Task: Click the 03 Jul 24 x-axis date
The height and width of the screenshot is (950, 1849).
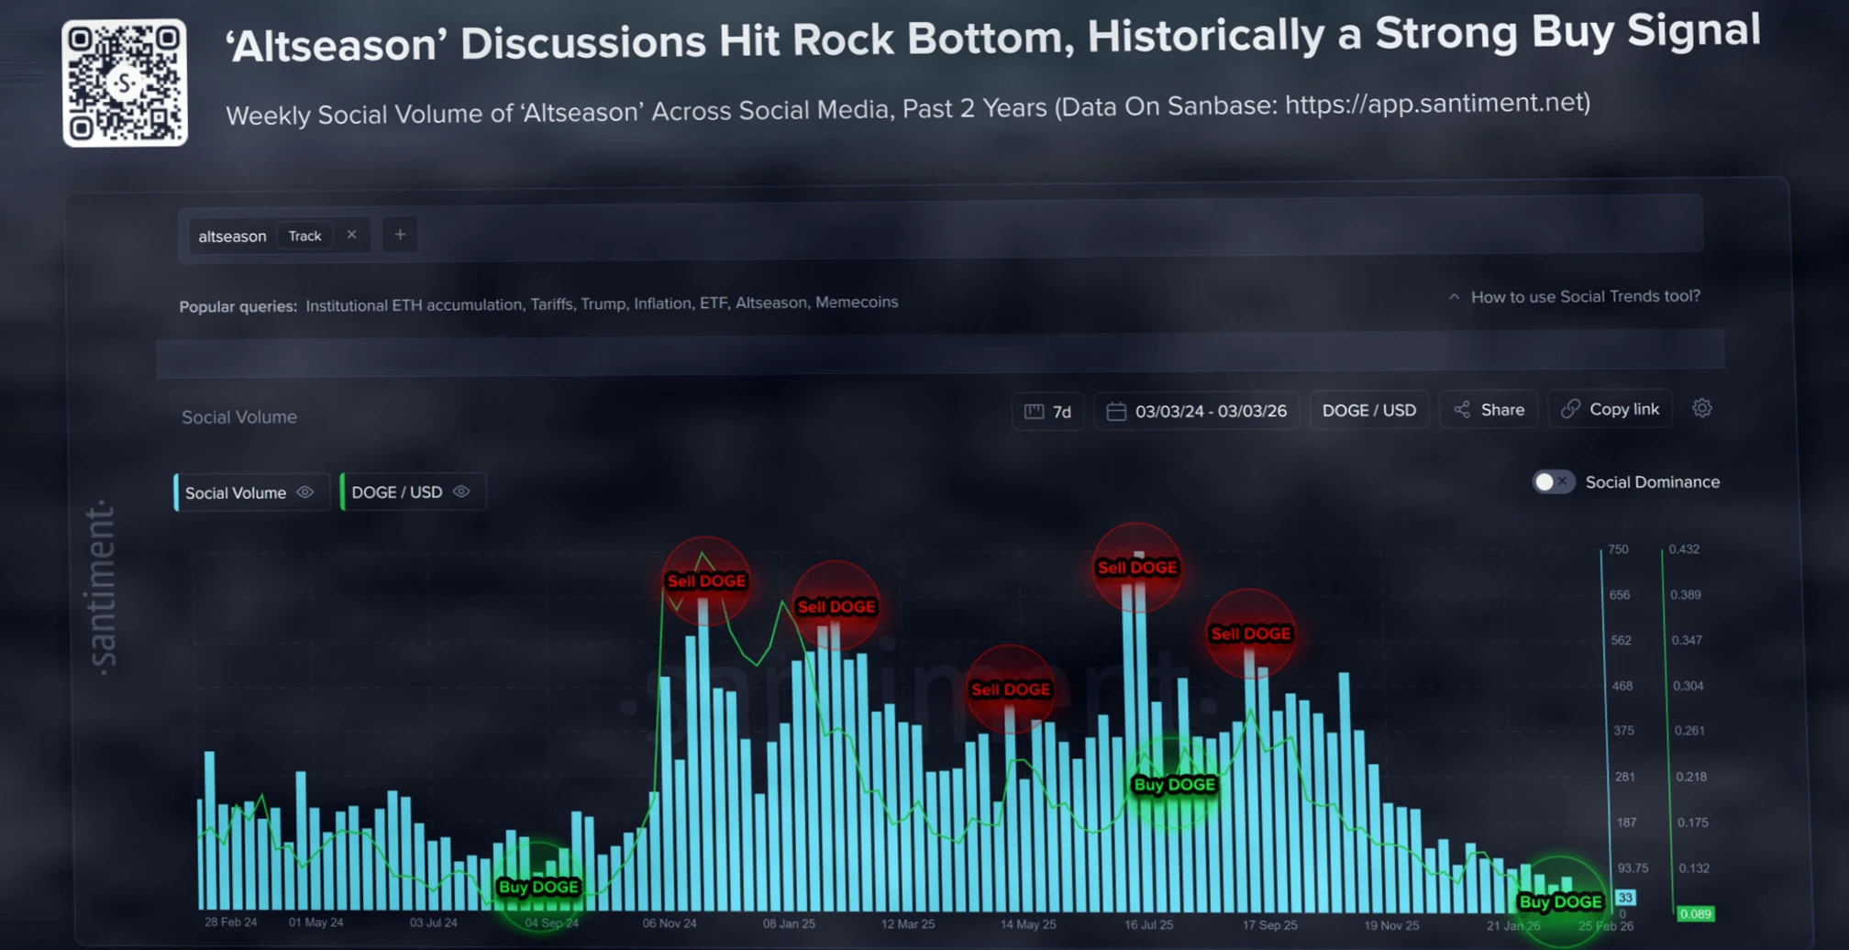Action: tap(434, 922)
